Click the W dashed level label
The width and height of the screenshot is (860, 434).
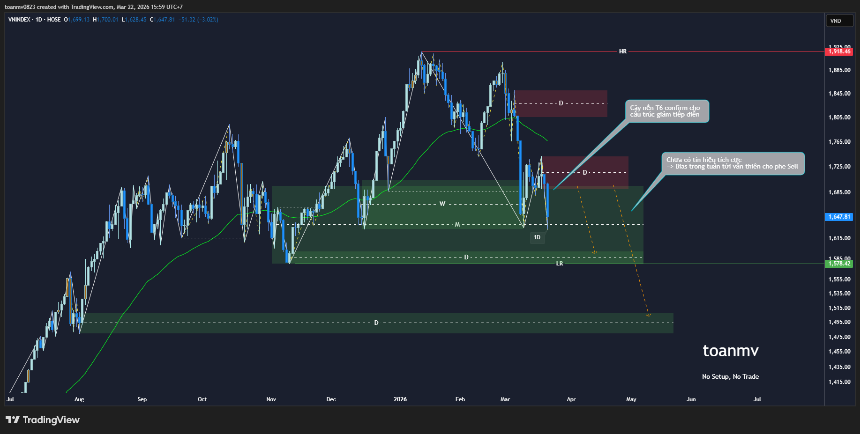442,204
